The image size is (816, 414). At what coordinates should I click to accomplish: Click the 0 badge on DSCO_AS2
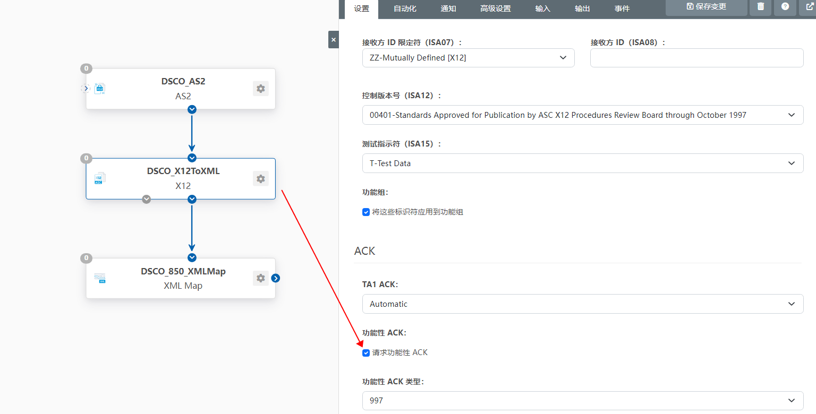point(86,68)
